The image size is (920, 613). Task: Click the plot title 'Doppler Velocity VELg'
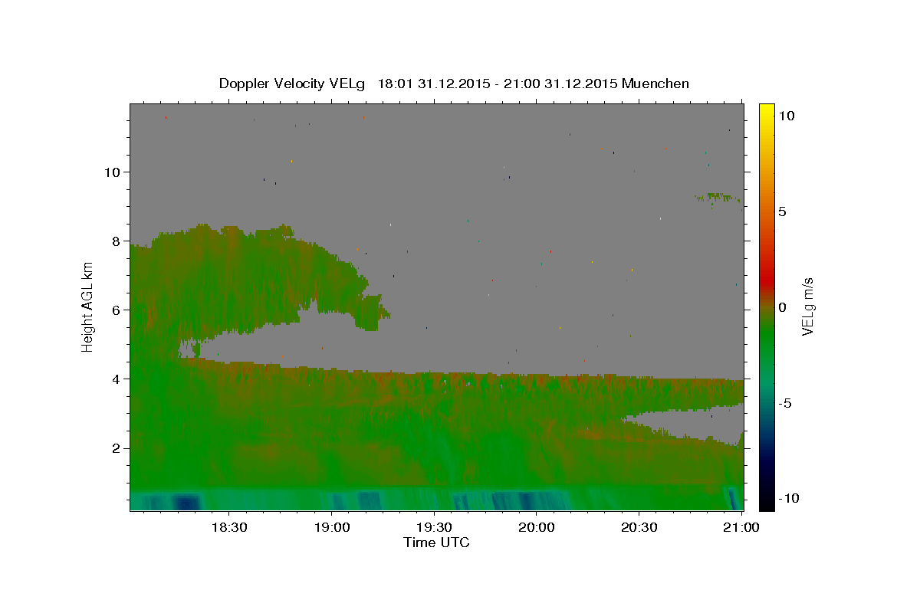click(x=294, y=84)
